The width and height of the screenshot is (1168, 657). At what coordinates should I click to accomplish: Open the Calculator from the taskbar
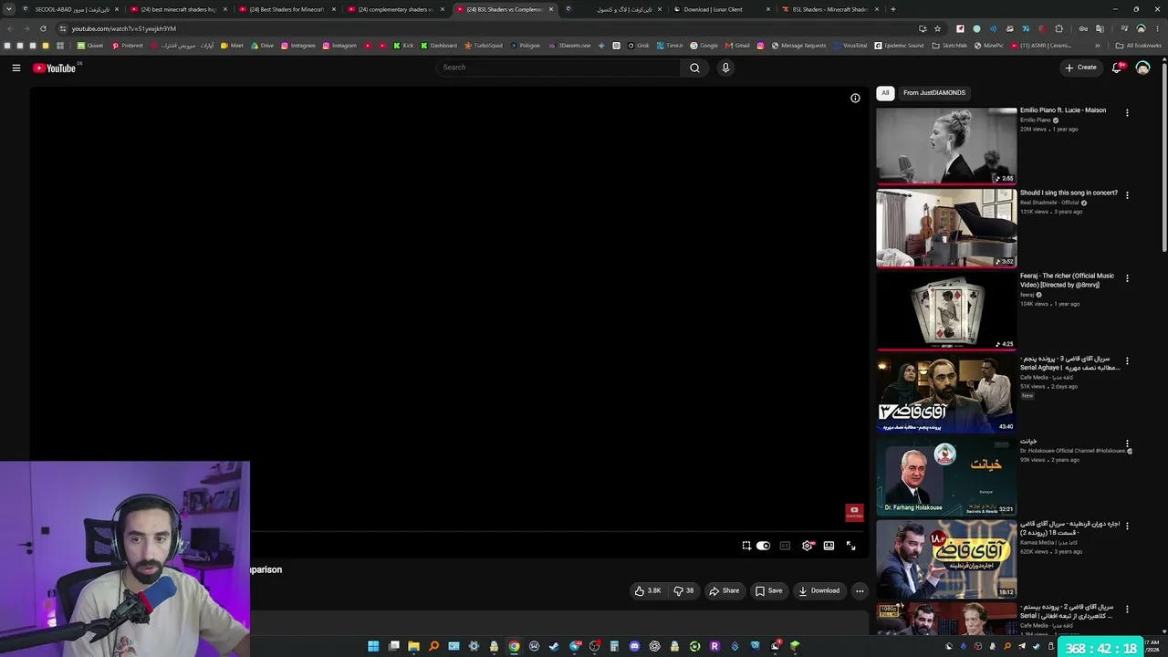pos(614,646)
